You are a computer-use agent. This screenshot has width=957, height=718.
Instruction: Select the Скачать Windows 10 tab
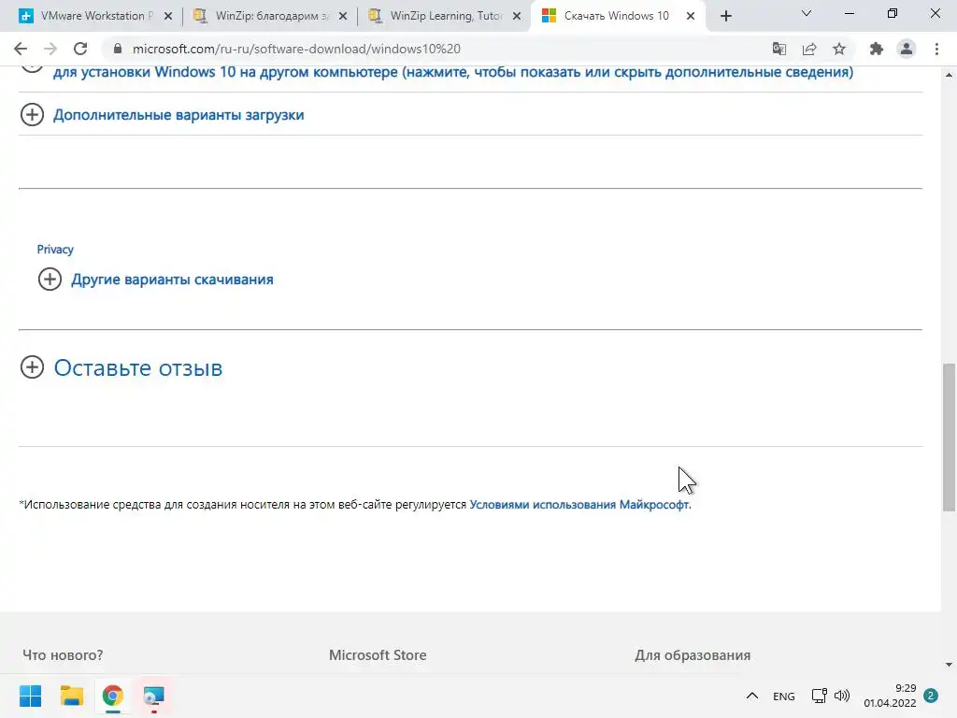(x=618, y=16)
